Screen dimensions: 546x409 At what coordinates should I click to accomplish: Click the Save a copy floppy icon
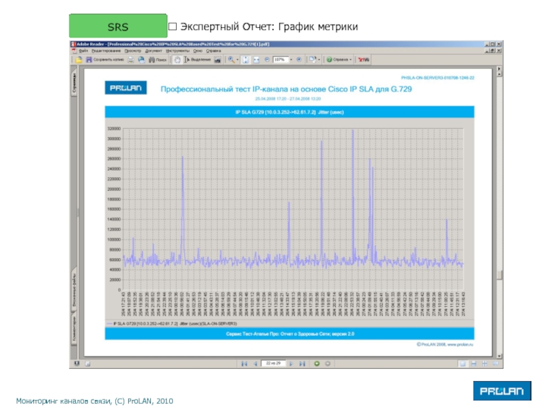pyautogui.click(x=89, y=60)
